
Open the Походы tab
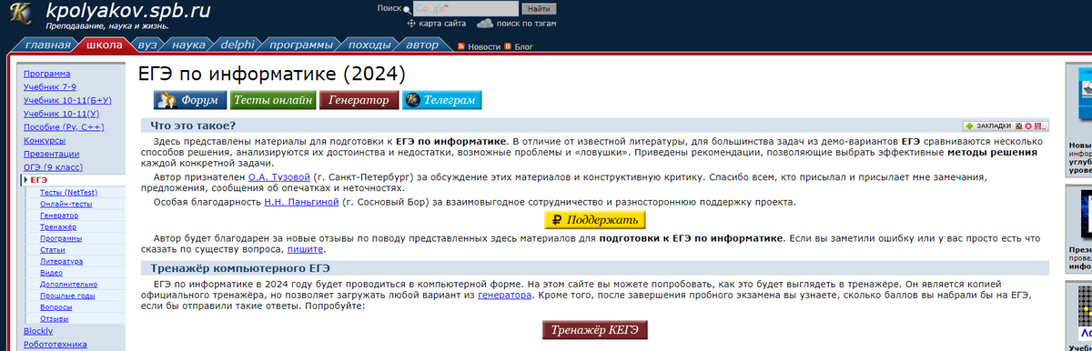369,45
